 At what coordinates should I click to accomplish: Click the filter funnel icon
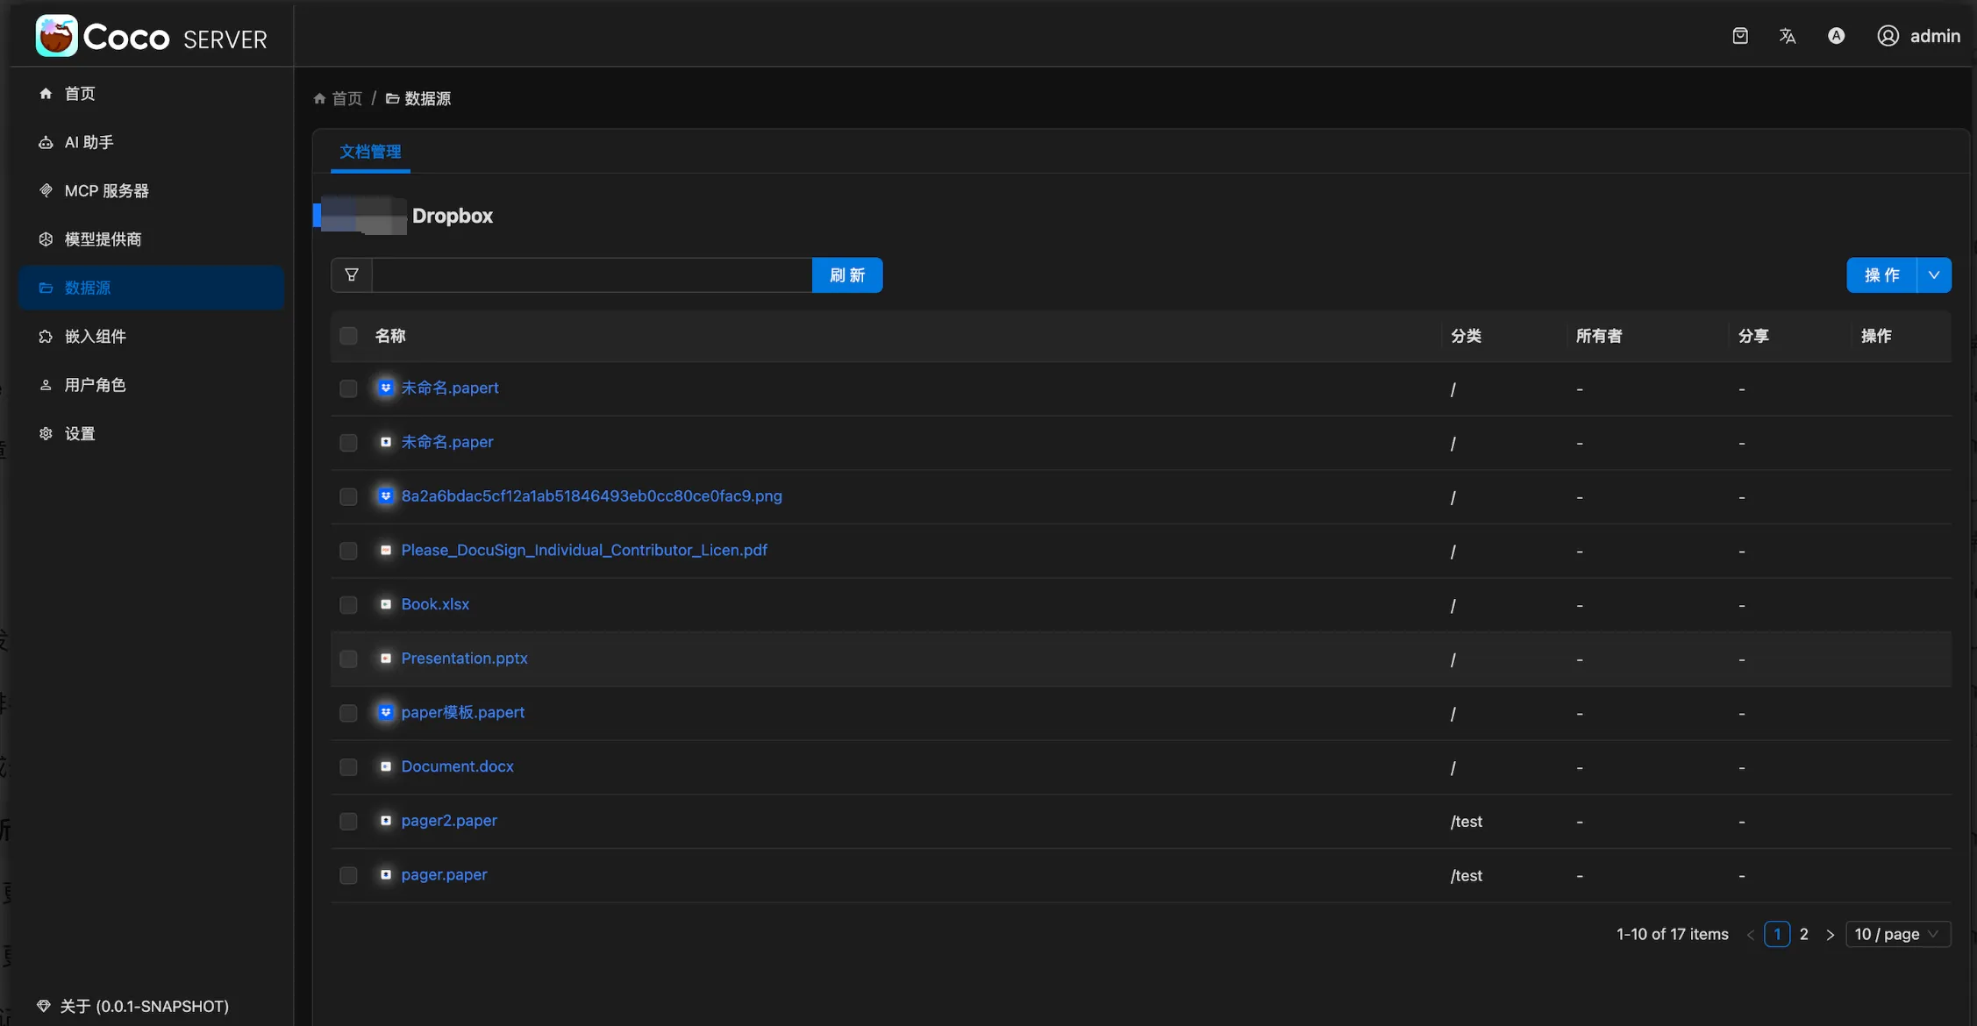(x=352, y=275)
